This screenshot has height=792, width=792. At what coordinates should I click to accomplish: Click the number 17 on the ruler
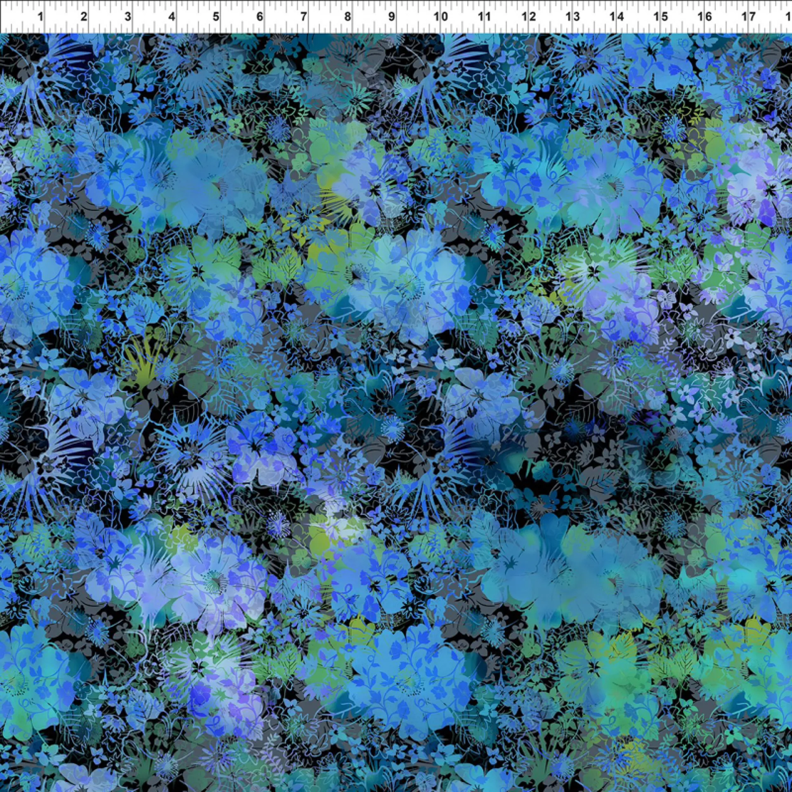(x=748, y=16)
